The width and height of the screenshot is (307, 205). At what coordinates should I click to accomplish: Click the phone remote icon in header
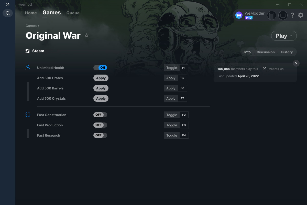(x=272, y=16)
